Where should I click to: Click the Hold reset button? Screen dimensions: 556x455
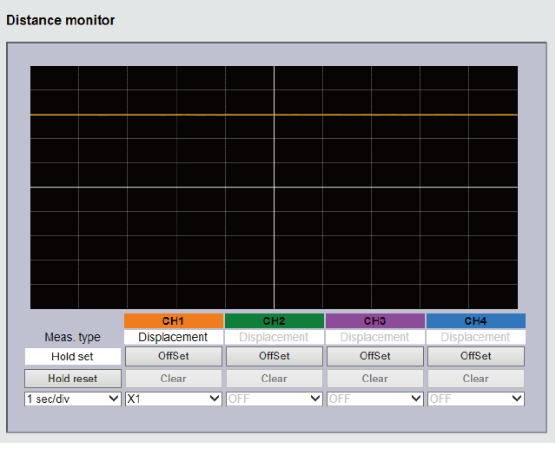(72, 379)
